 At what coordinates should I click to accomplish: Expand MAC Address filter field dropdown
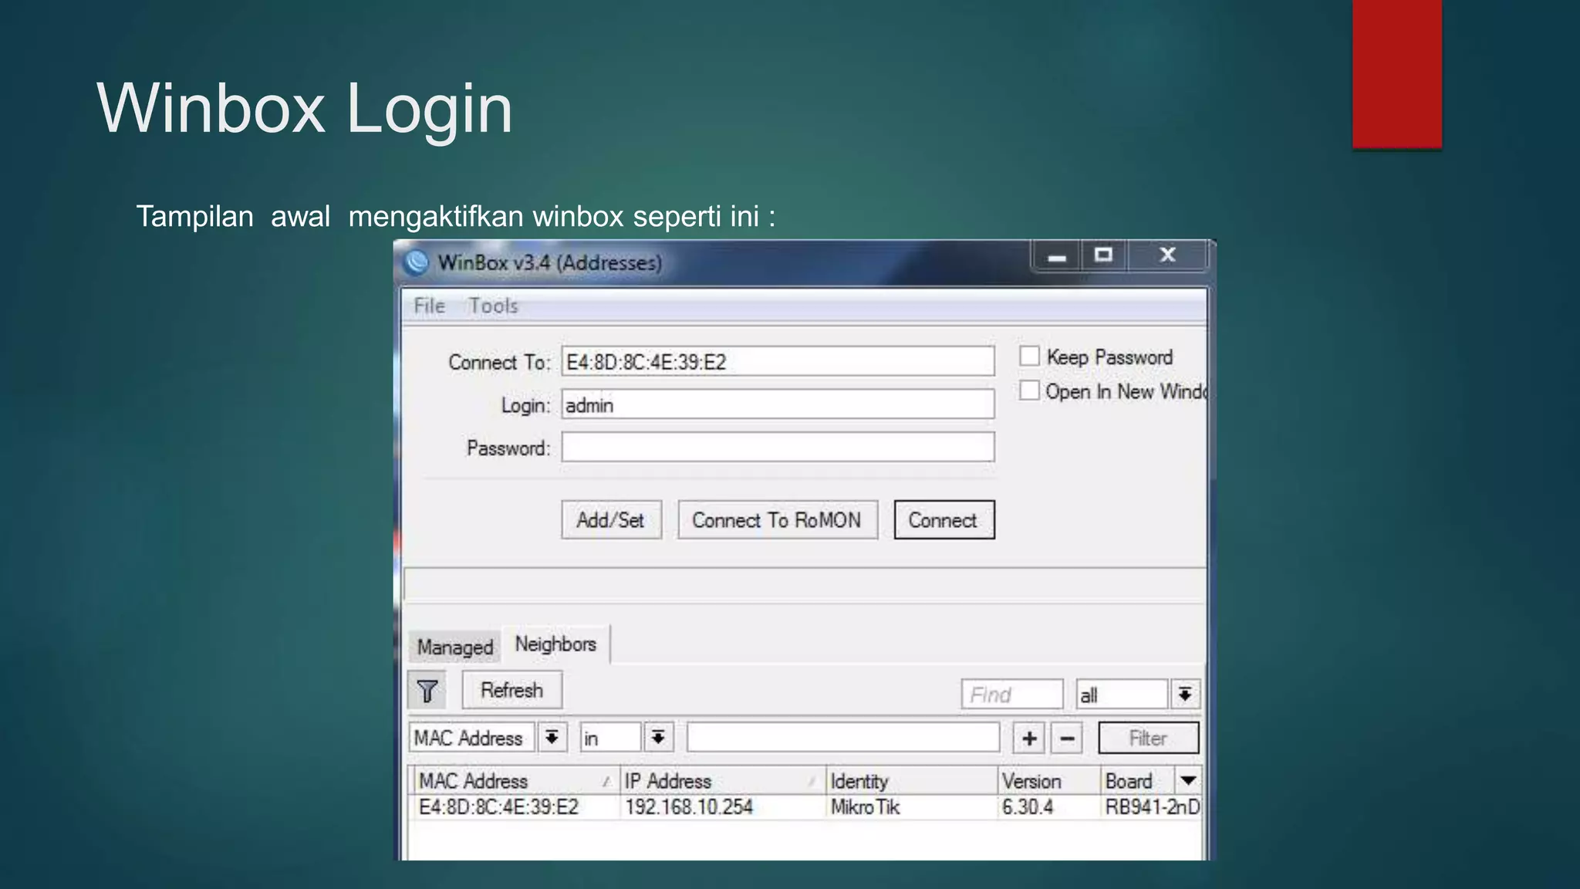pyautogui.click(x=552, y=738)
